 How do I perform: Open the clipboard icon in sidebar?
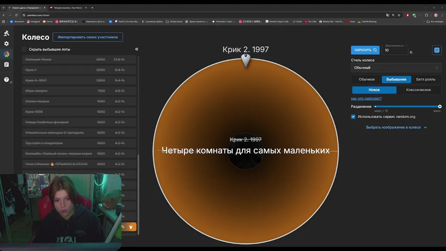point(6,64)
